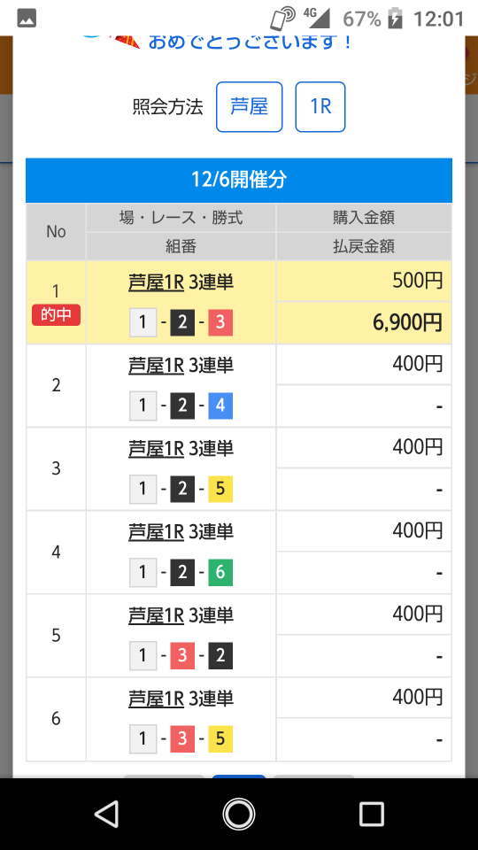Tap the 6,900円 payout amount cell
The image size is (478, 850).
coord(364,322)
